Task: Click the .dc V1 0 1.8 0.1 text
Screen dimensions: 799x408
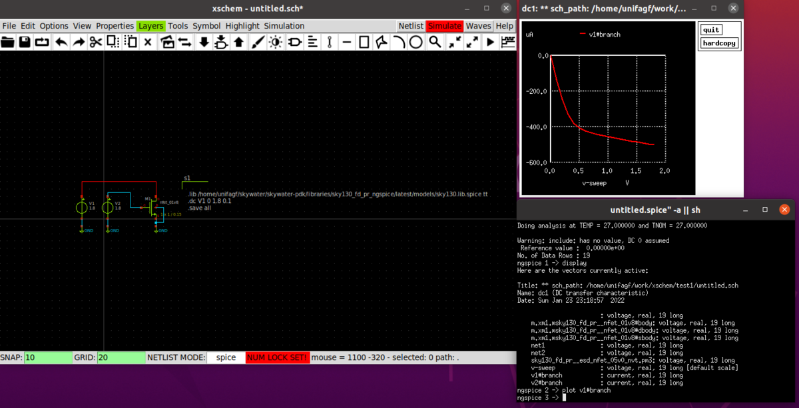Action: 209,201
